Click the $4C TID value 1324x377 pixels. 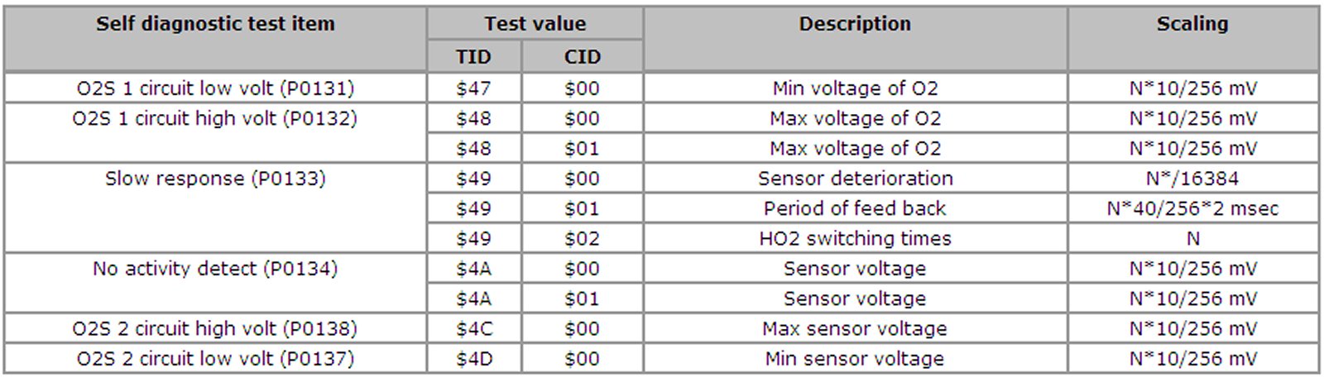[473, 329]
